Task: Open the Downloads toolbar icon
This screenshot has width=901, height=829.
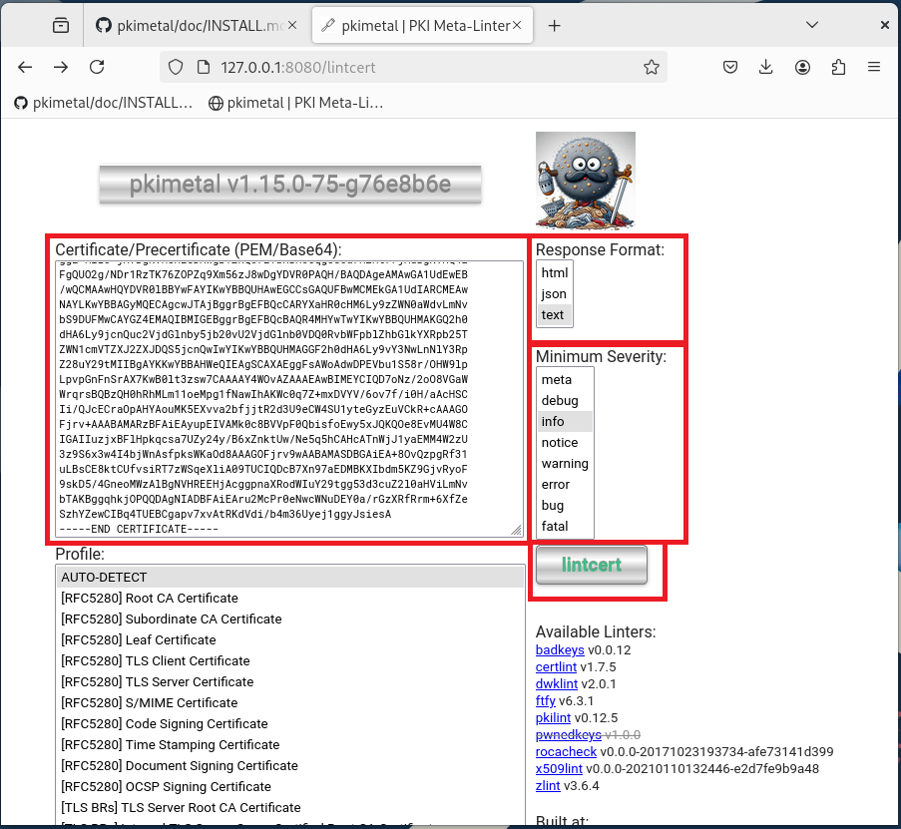Action: click(766, 67)
